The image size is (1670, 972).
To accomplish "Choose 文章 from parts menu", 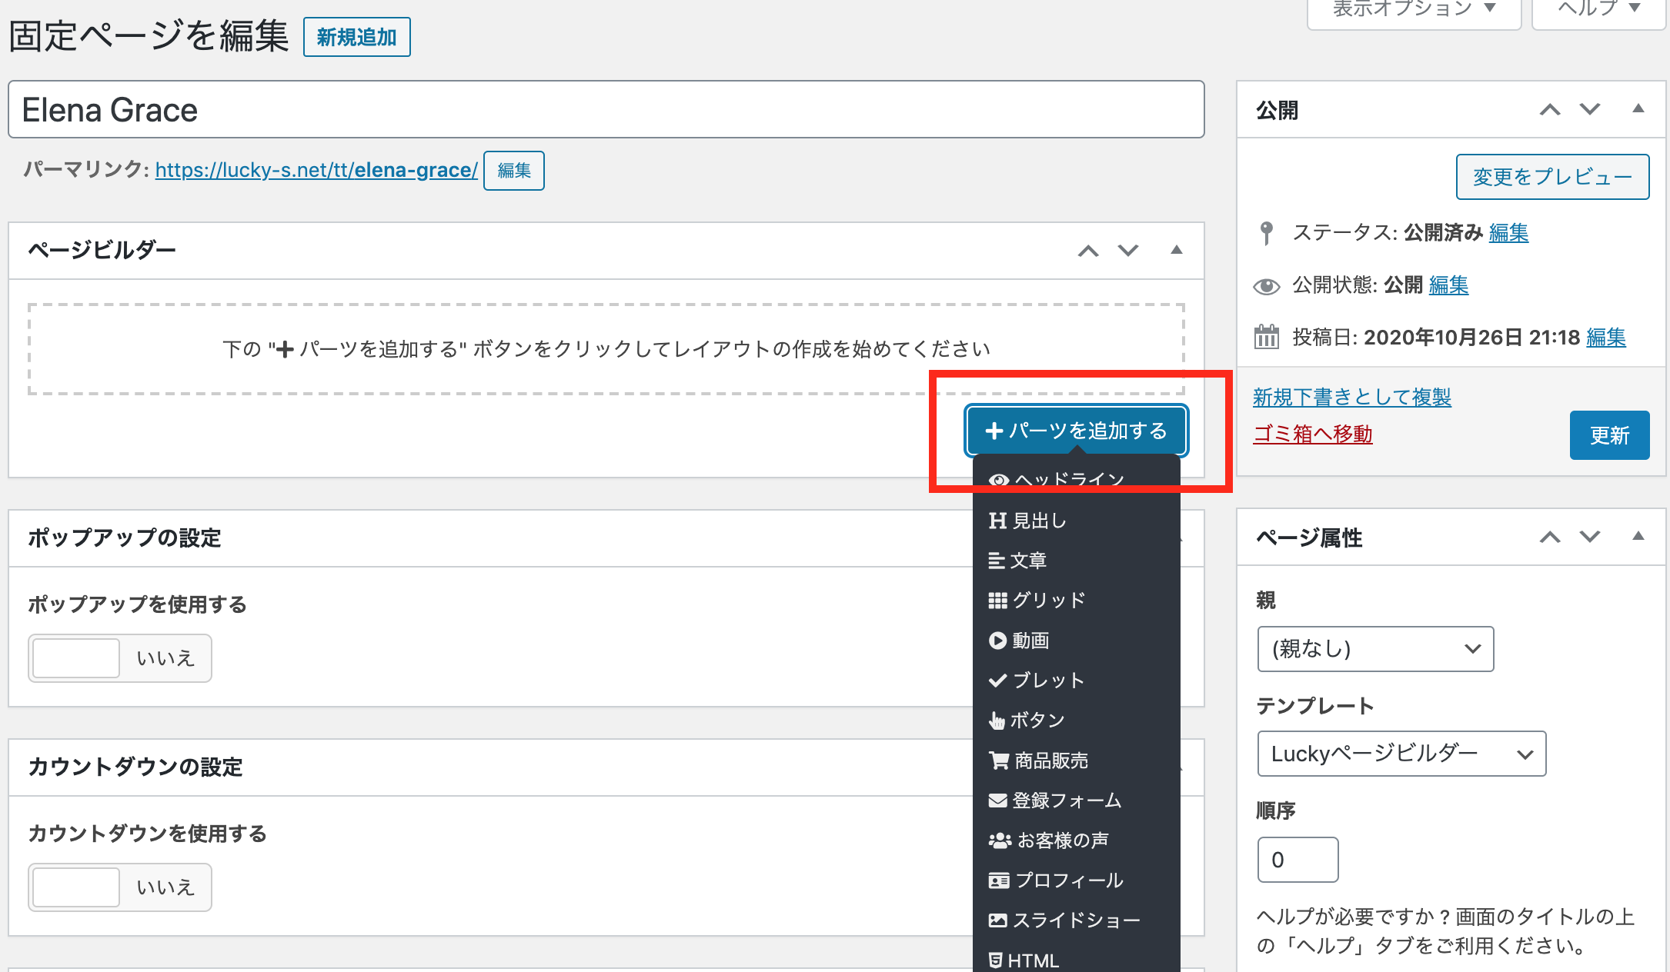I will (x=1028, y=561).
